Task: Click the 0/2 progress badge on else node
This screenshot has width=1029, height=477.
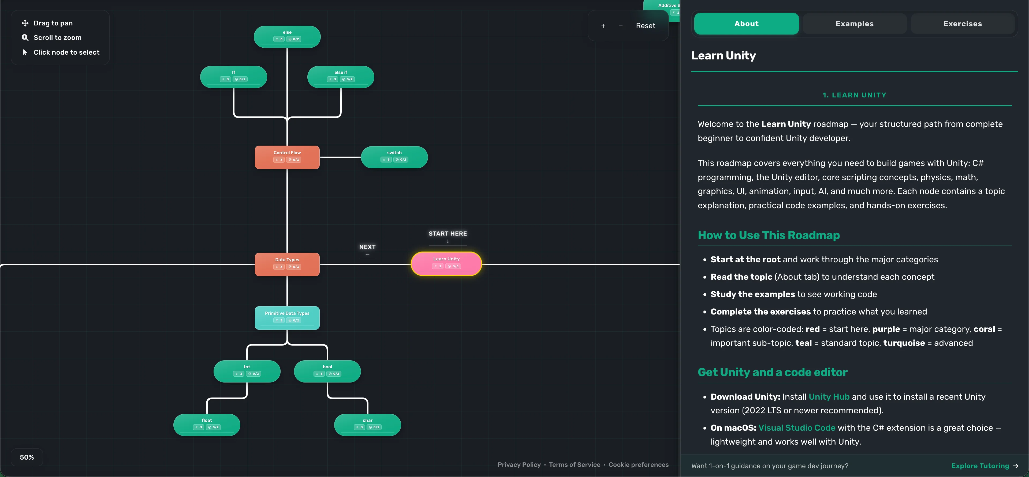Action: click(x=294, y=39)
